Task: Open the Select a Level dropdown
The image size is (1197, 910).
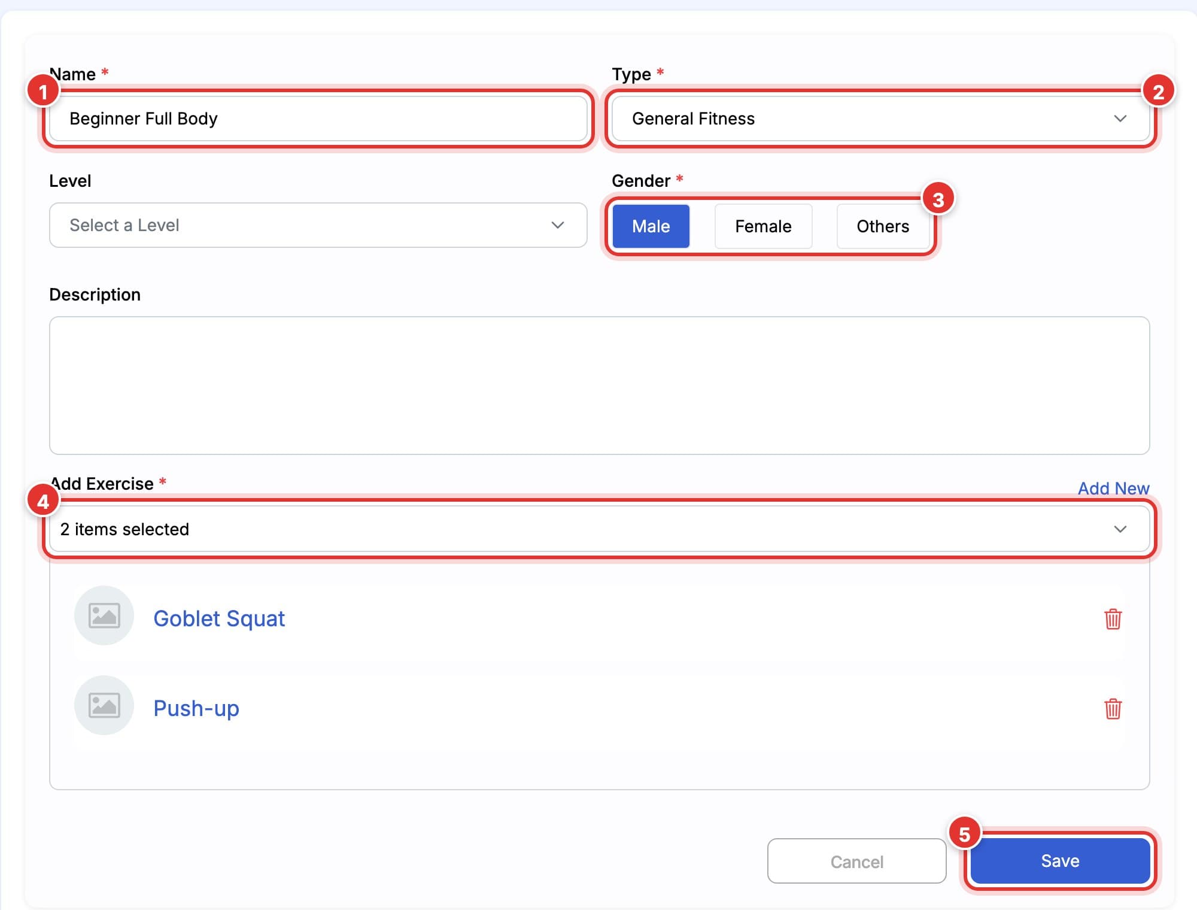Action: coord(318,225)
